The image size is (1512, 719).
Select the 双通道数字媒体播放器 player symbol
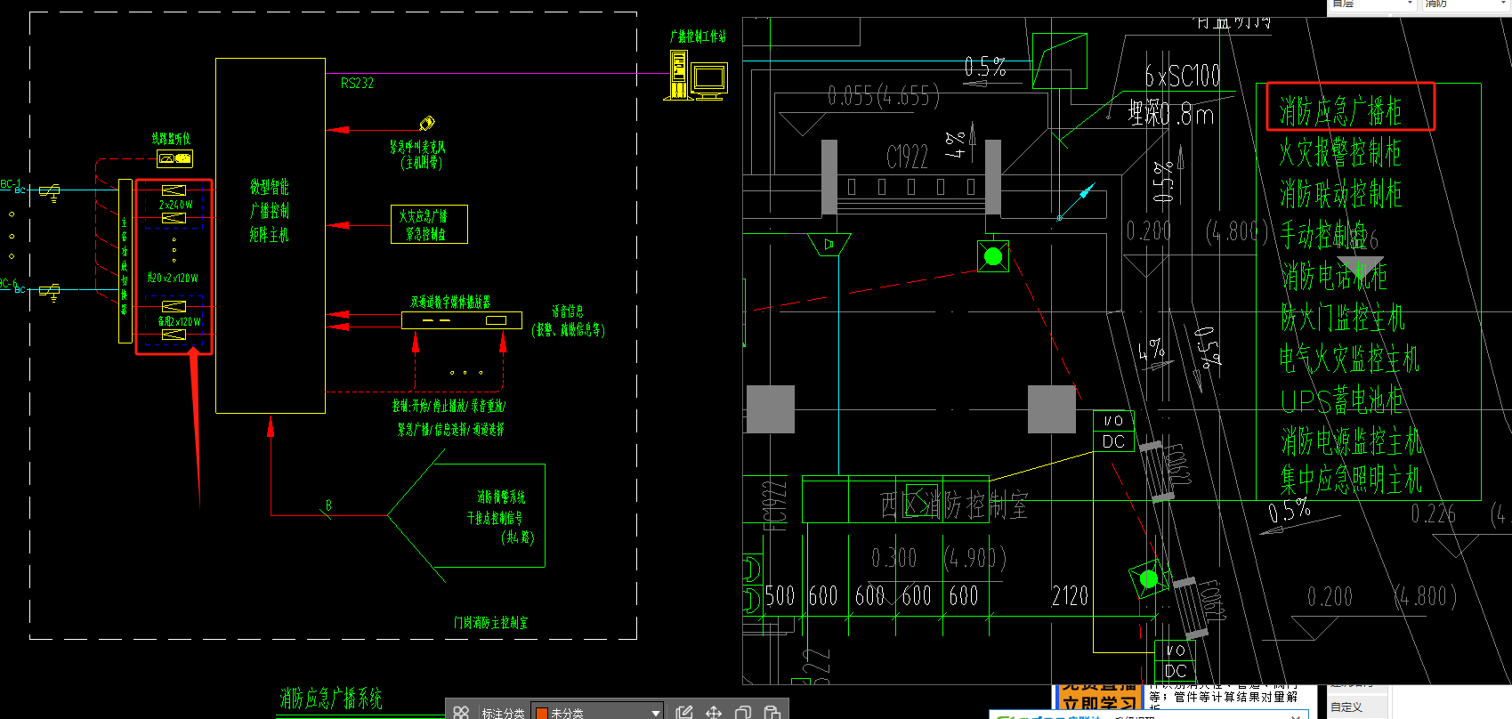click(x=461, y=319)
